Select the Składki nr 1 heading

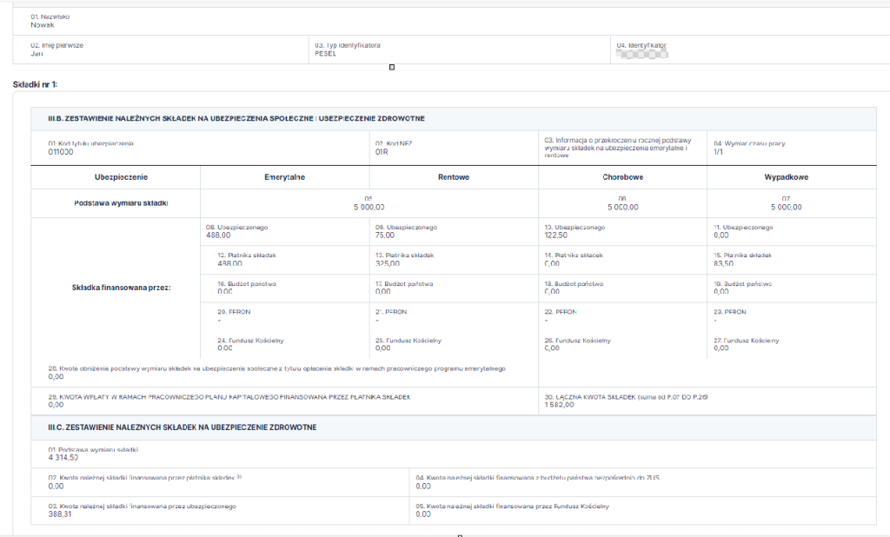pyautogui.click(x=35, y=84)
